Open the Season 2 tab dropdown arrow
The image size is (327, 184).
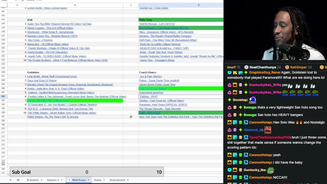click(x=62, y=180)
